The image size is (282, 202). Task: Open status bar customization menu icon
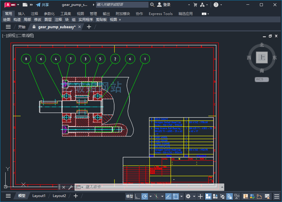pyautogui.click(x=277, y=196)
